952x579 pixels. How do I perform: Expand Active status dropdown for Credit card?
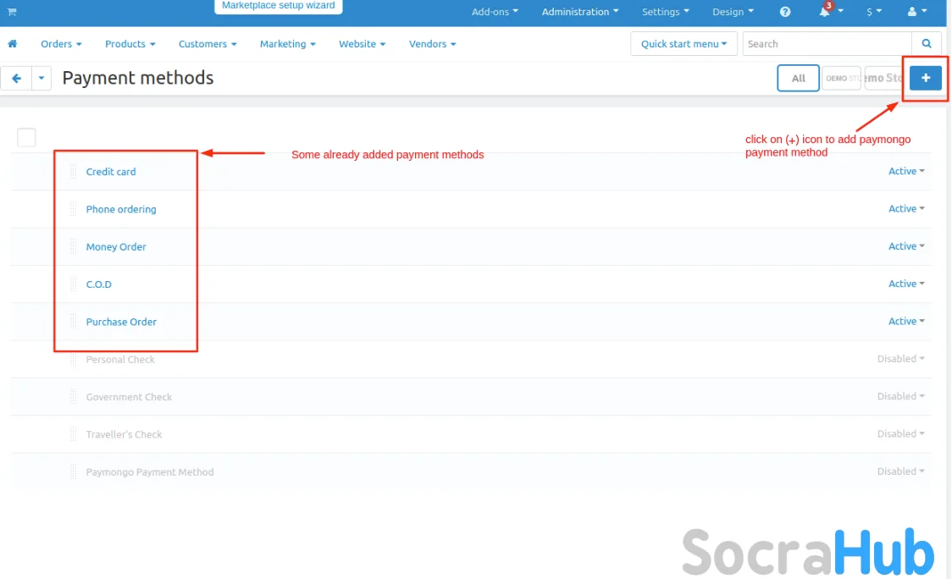(x=905, y=171)
